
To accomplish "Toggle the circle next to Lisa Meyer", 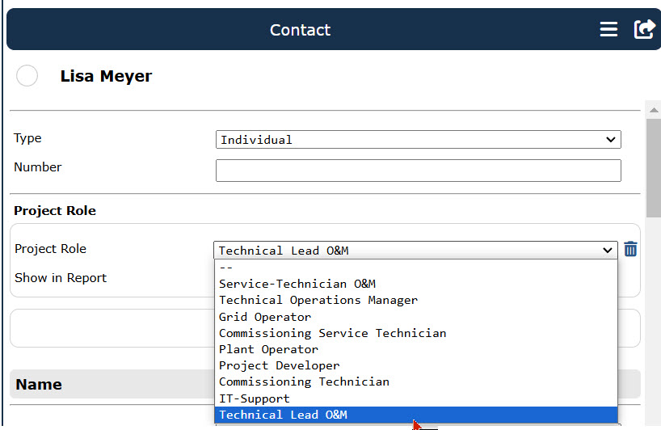I will [27, 76].
